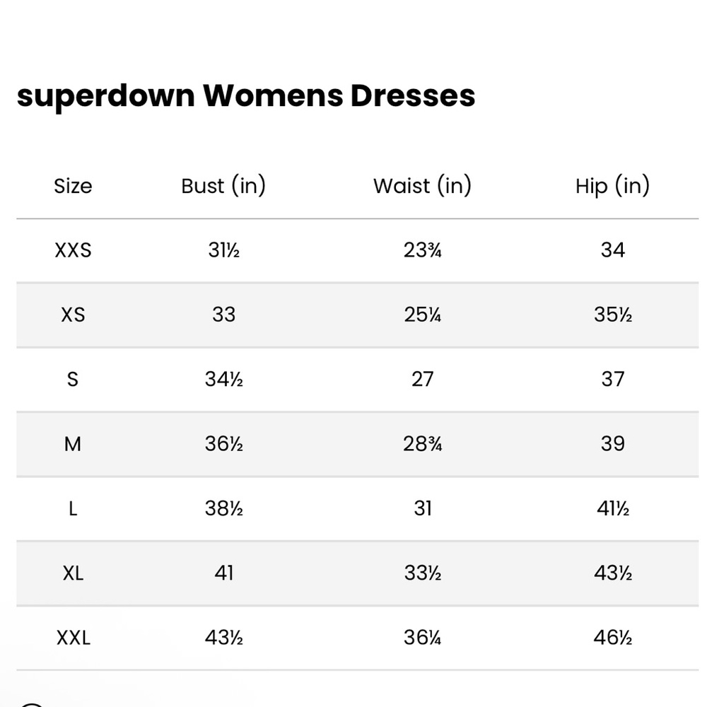Click the XL size row label
The height and width of the screenshot is (707, 707).
point(73,573)
